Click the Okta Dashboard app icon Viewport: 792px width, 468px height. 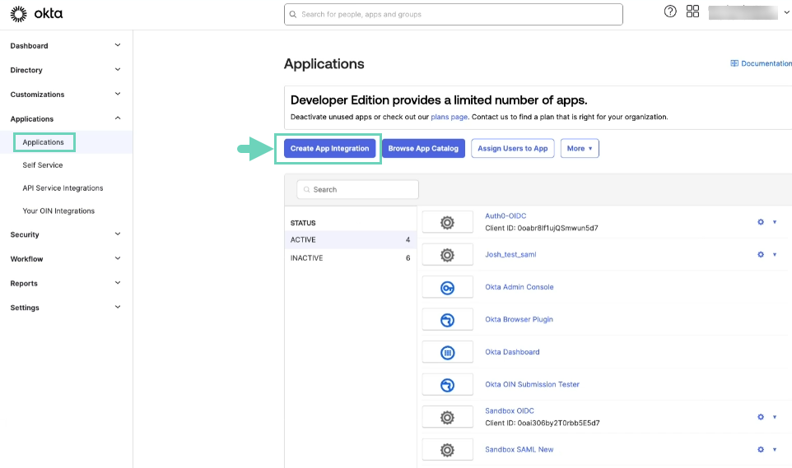447,352
